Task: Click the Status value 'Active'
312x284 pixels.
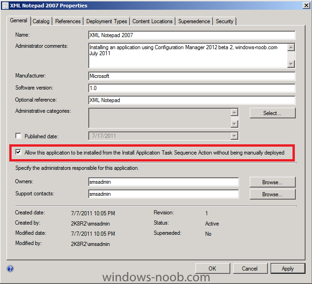Action: [212, 224]
